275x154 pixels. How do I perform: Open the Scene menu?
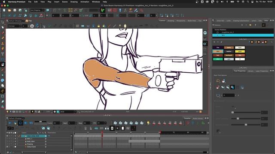click(x=65, y=2)
